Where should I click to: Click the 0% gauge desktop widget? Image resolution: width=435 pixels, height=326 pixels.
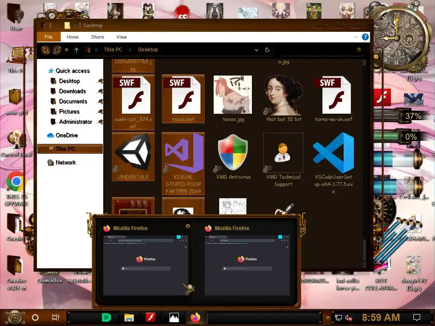400,136
